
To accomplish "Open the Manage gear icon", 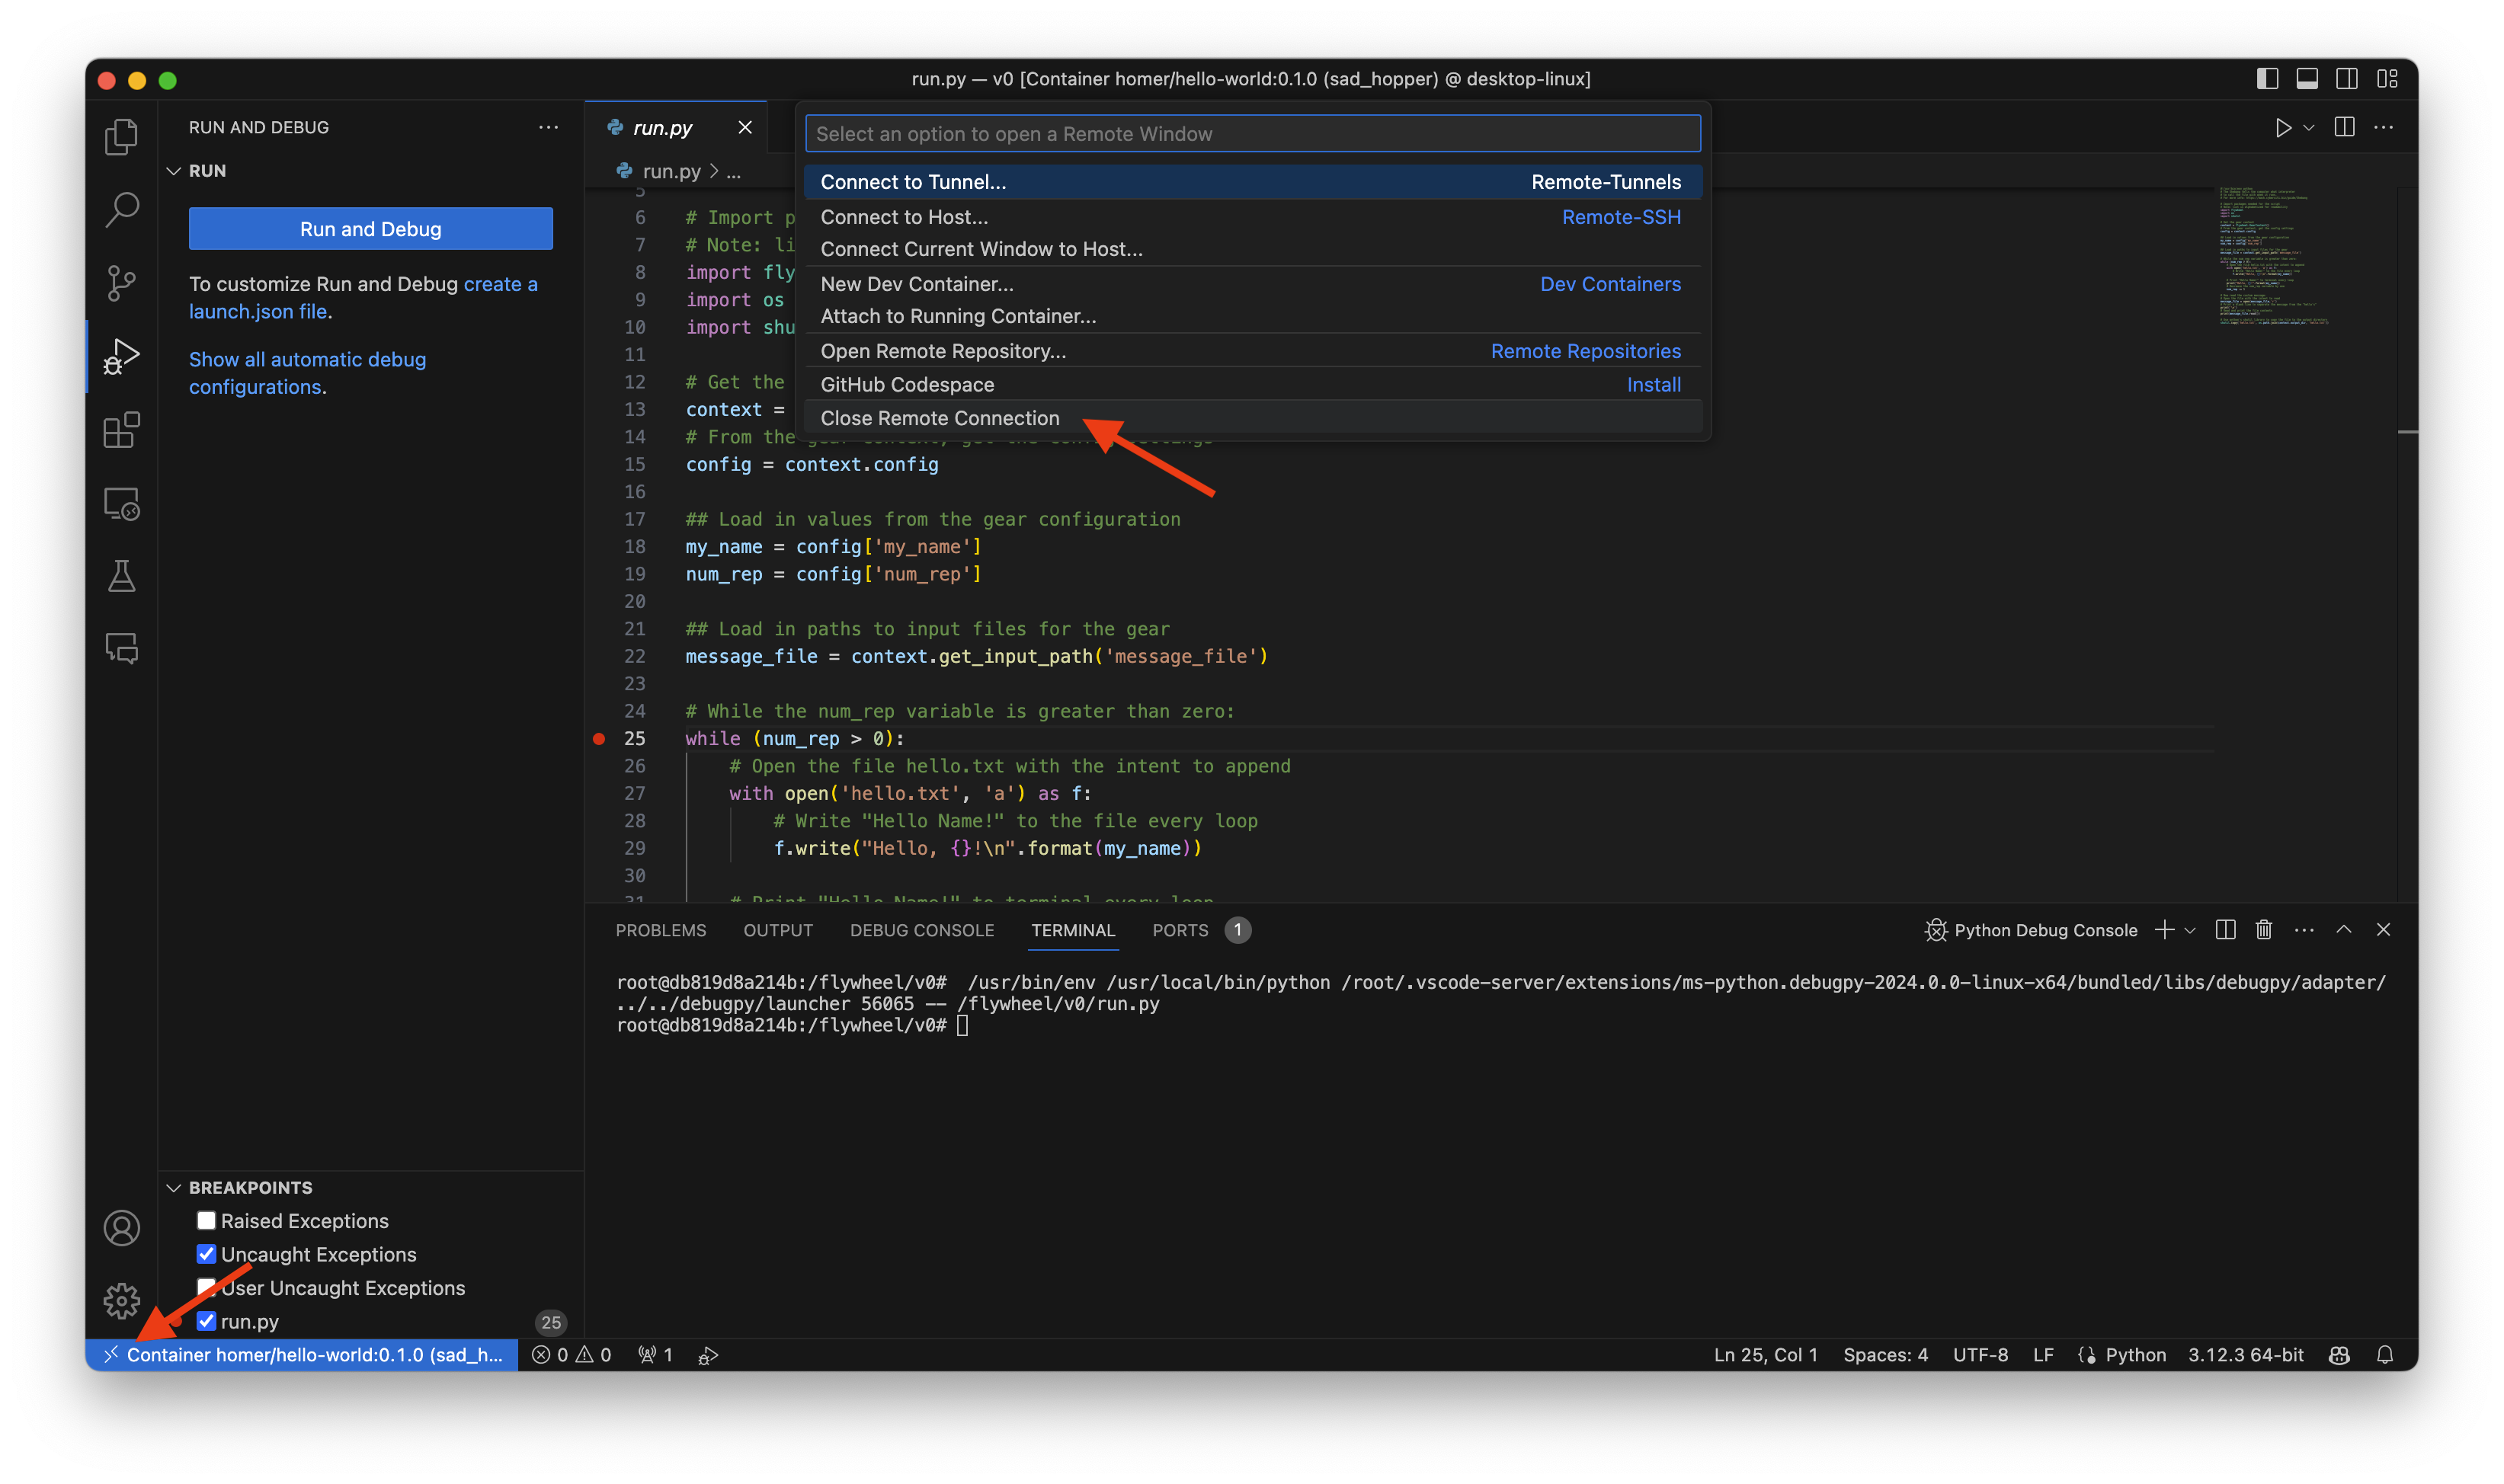I will pyautogui.click(x=121, y=1300).
